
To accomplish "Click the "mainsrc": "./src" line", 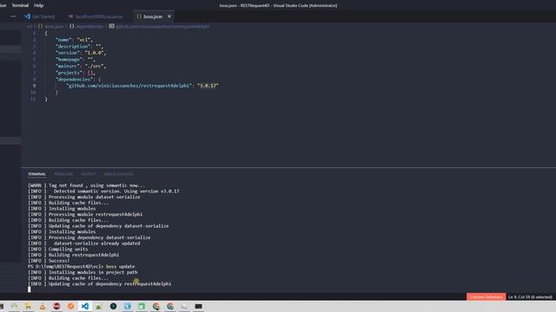I will coord(81,66).
